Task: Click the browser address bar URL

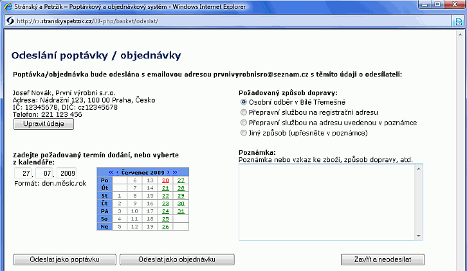Action: point(87,21)
